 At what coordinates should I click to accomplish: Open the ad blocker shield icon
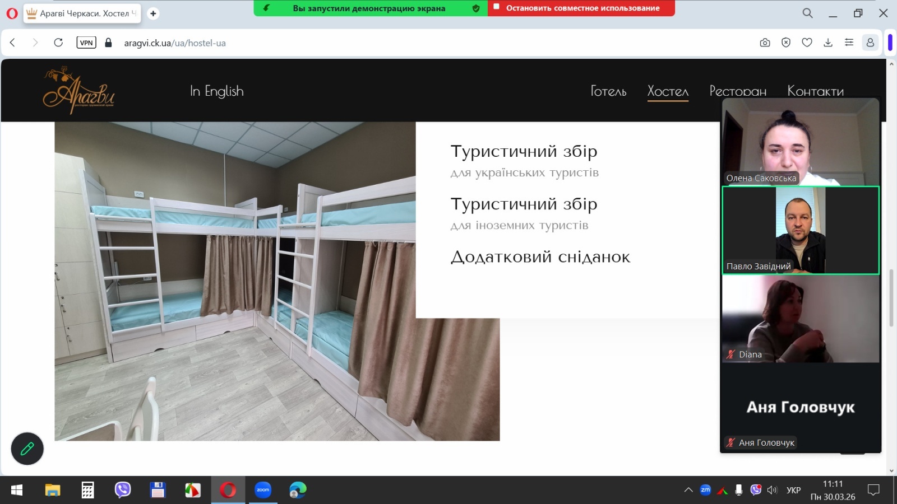coord(786,43)
